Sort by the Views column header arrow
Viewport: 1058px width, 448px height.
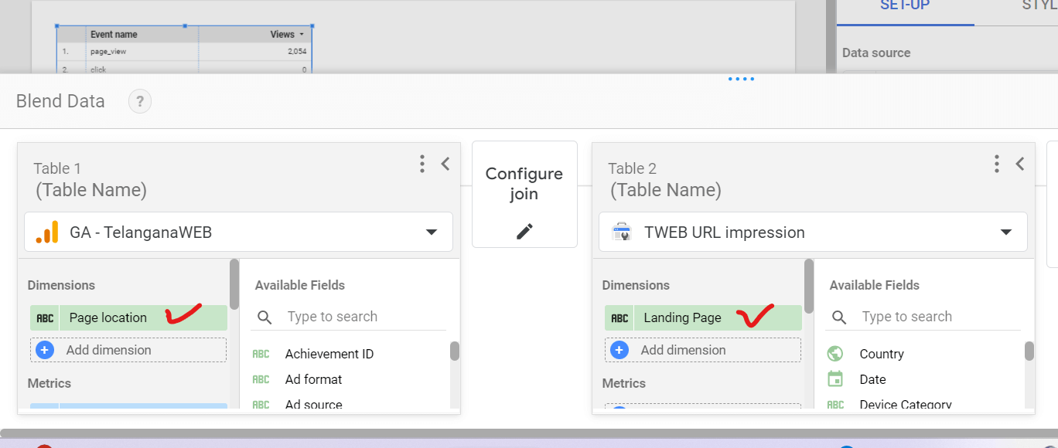[x=302, y=35]
